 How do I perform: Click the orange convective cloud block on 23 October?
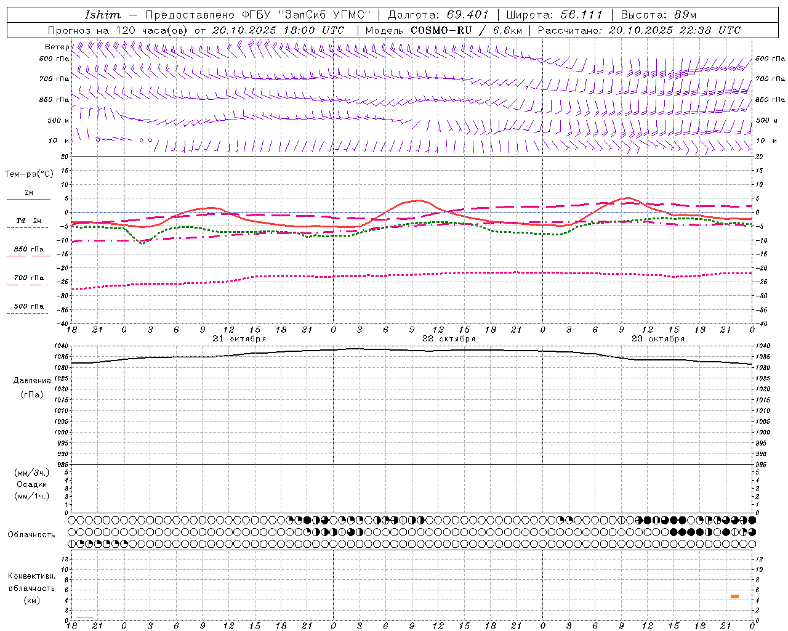point(734,596)
